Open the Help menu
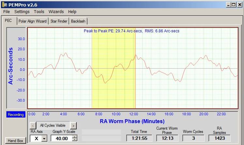 coord(72,12)
